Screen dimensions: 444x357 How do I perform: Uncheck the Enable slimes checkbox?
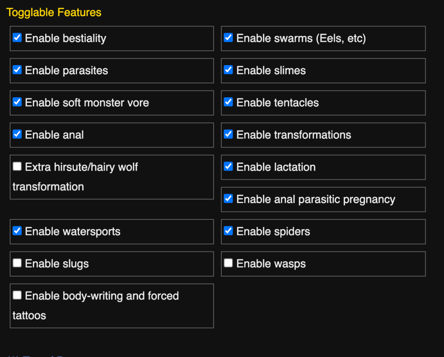(228, 70)
